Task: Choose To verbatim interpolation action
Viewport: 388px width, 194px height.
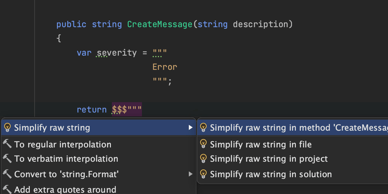Action: pos(66,159)
